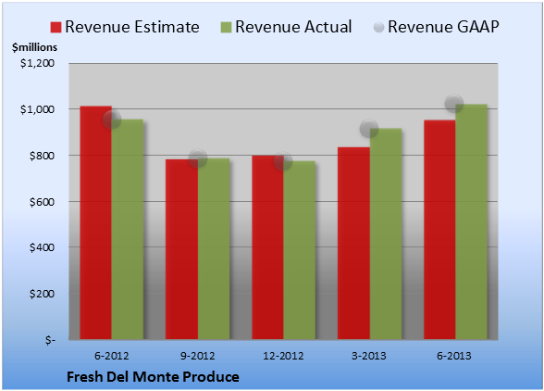
Task: Select the red estimate bar for 6-2013
Action: tap(439, 230)
